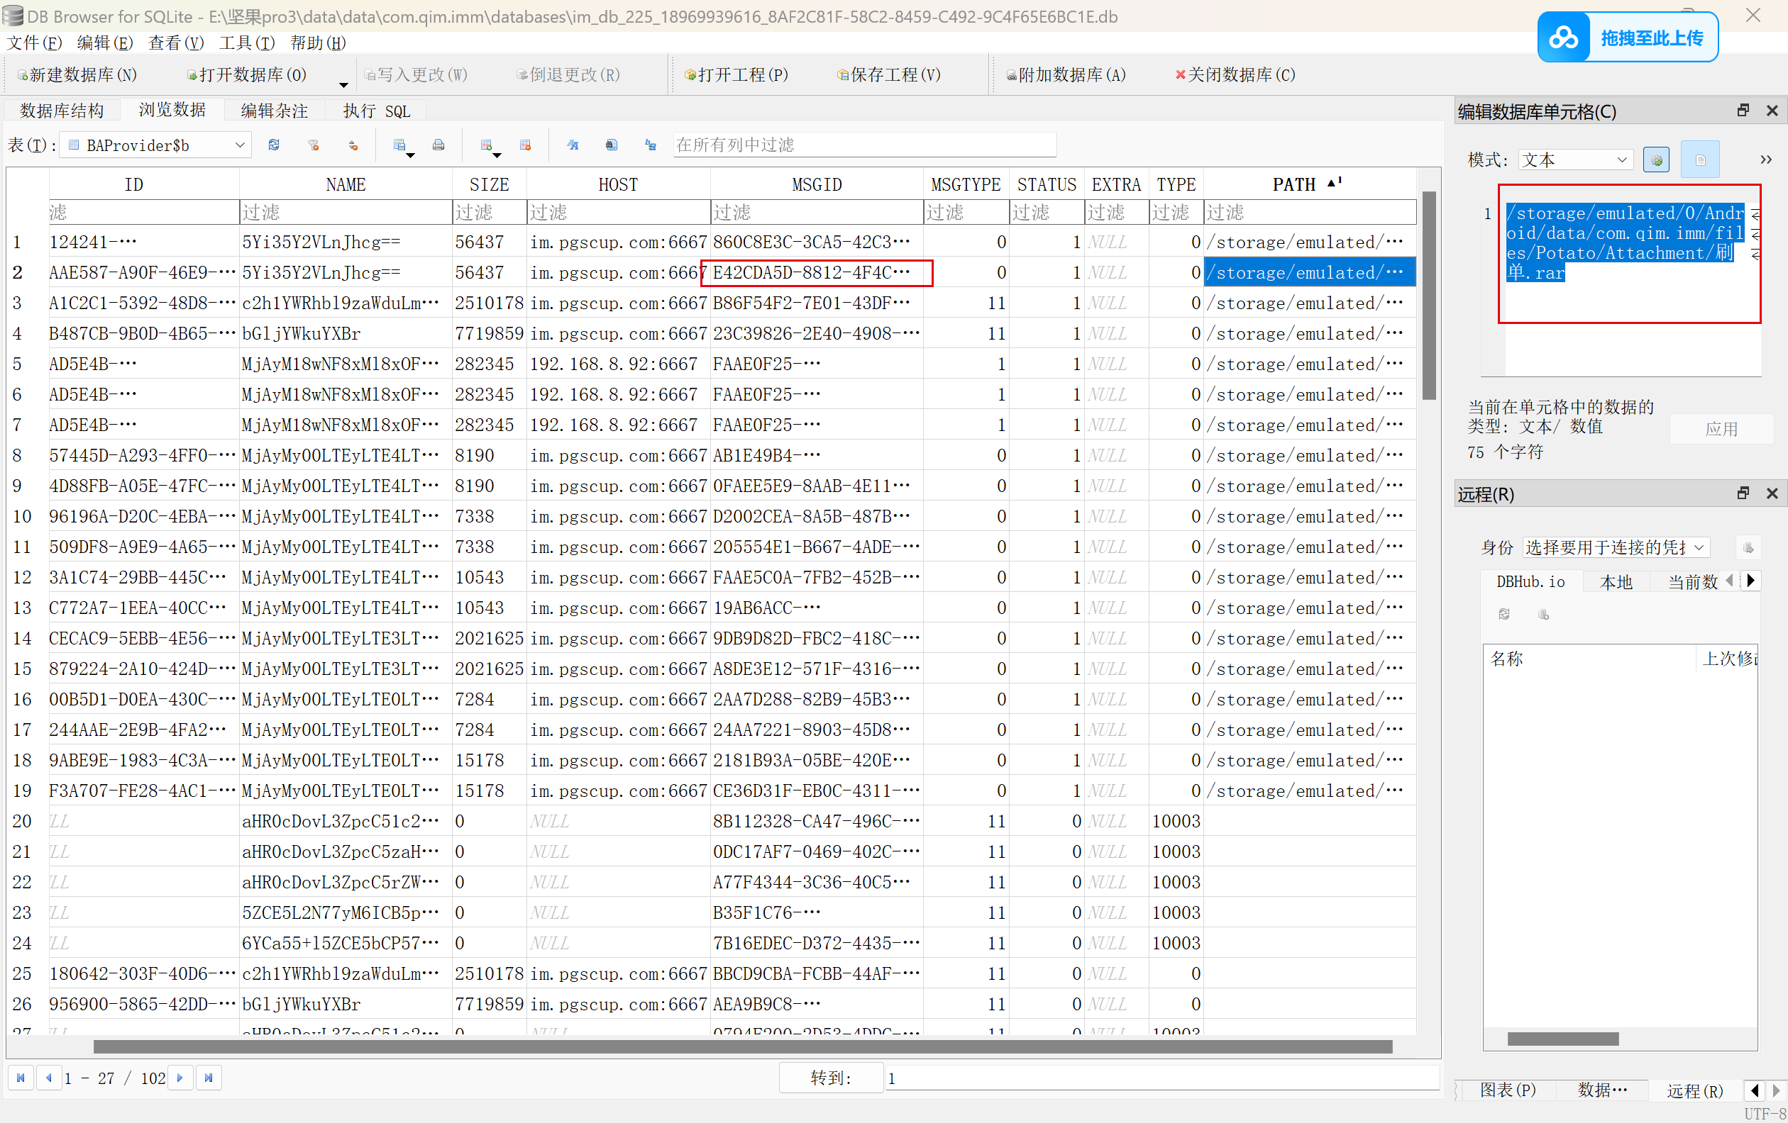Refresh the table data with the refresh icon
This screenshot has height=1123, width=1788.
tap(274, 145)
